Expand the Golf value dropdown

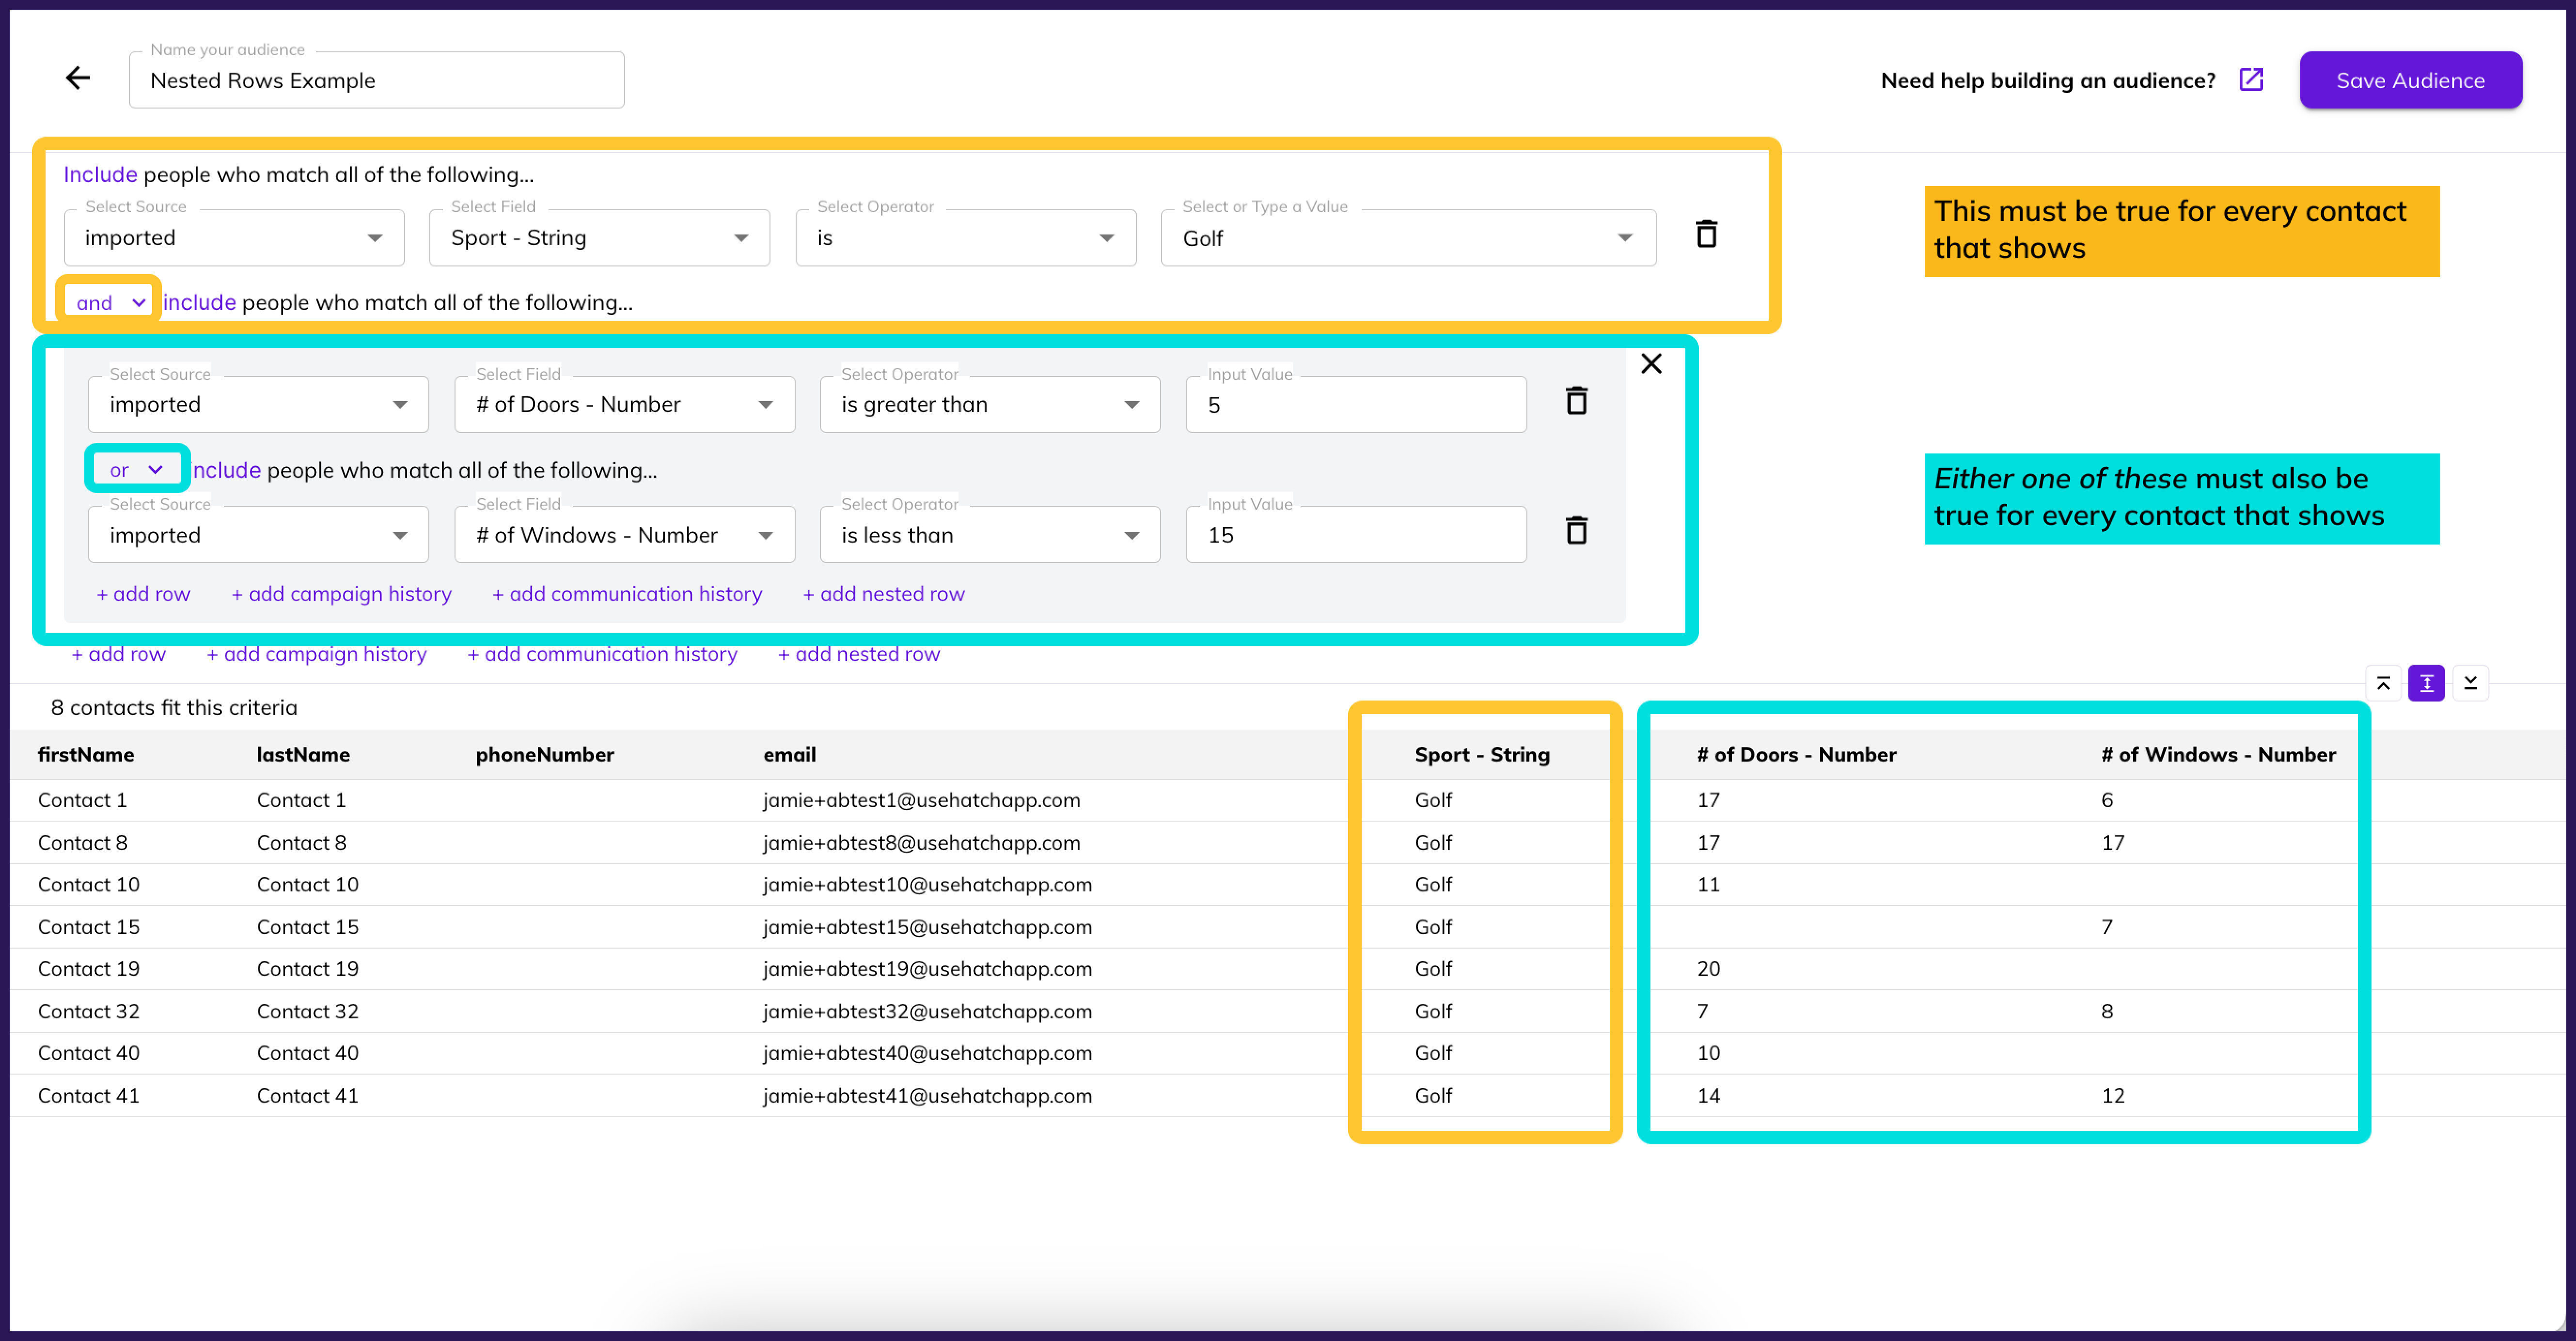pos(1407,239)
